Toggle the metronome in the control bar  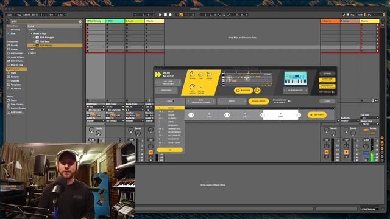pos(51,15)
